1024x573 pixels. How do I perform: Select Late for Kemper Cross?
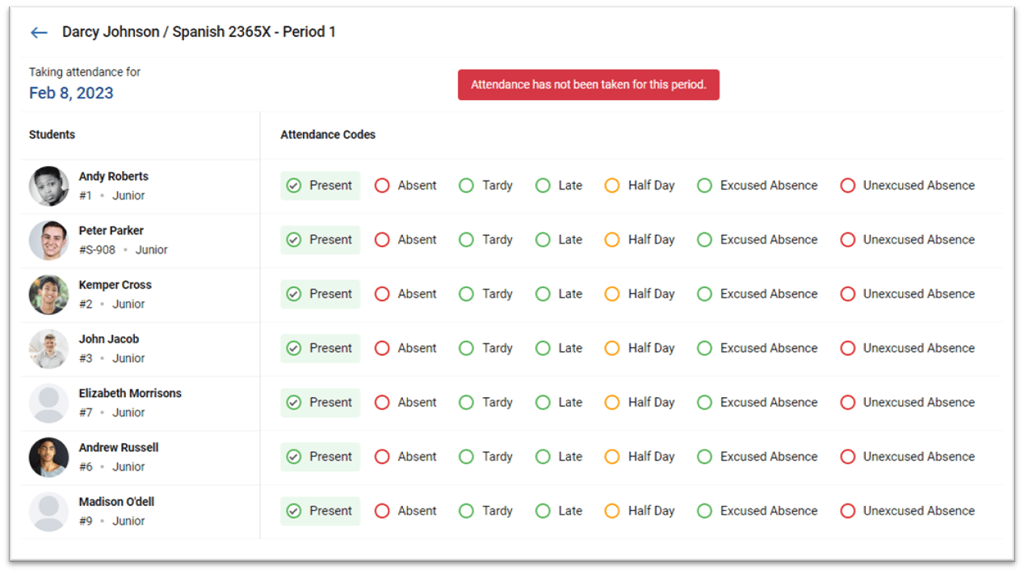[x=543, y=294]
